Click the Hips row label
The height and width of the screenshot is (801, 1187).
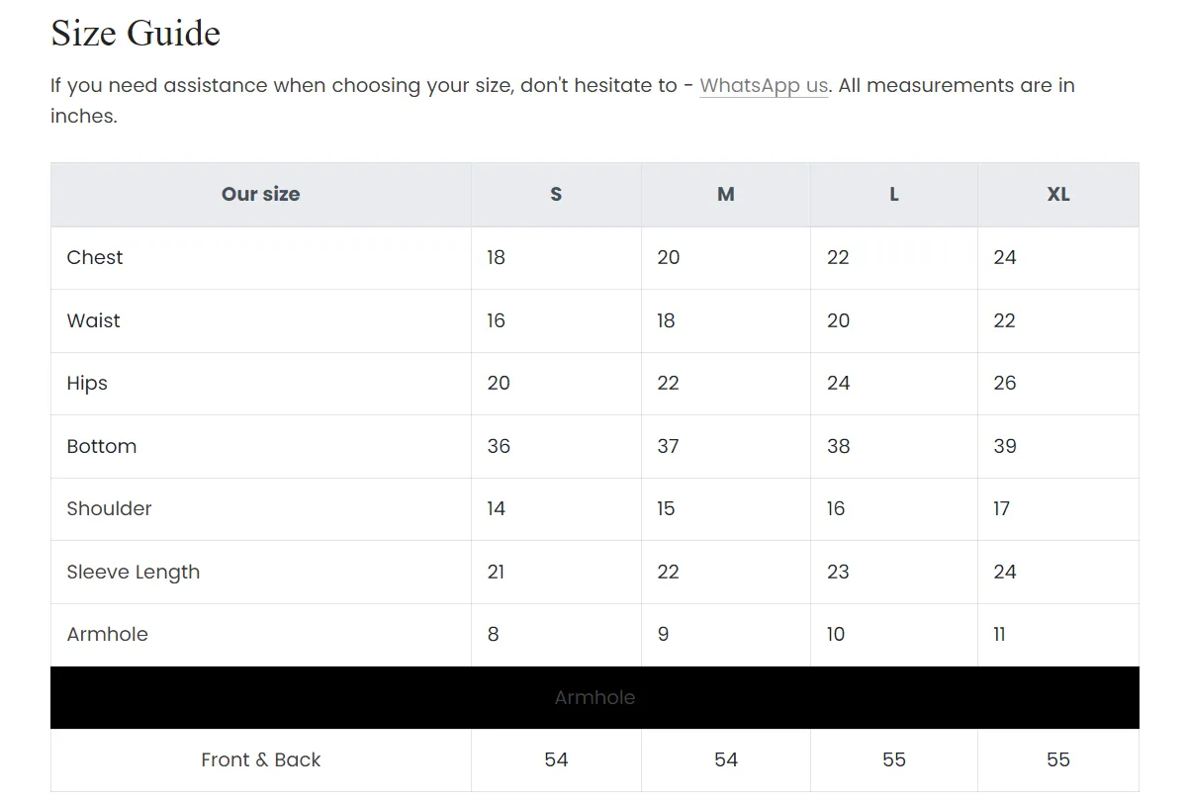pos(87,384)
